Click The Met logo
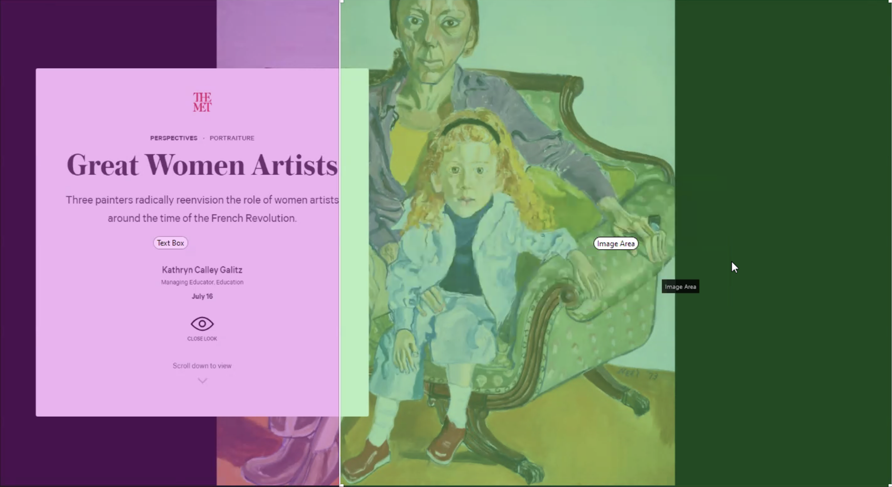 tap(202, 102)
